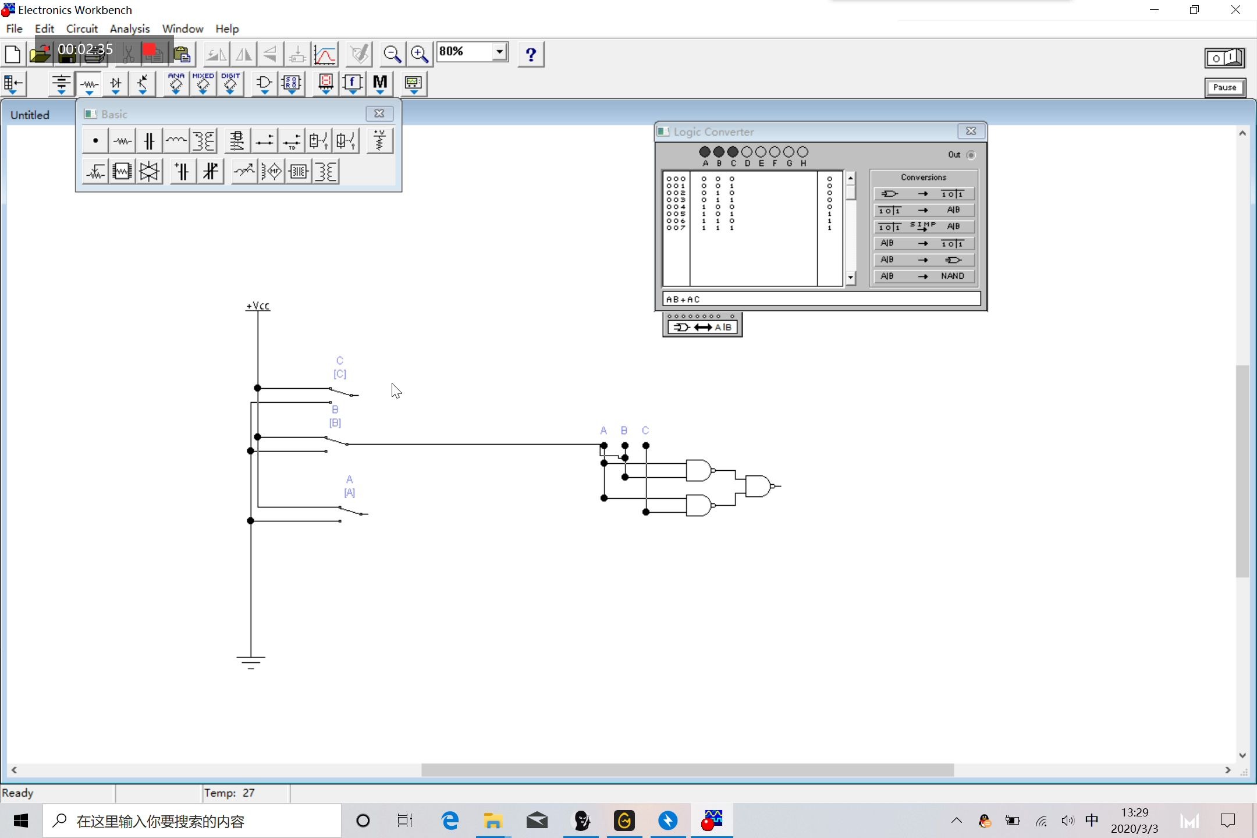Click the New file toolbar icon
Viewport: 1257px width, 838px height.
pos(13,54)
